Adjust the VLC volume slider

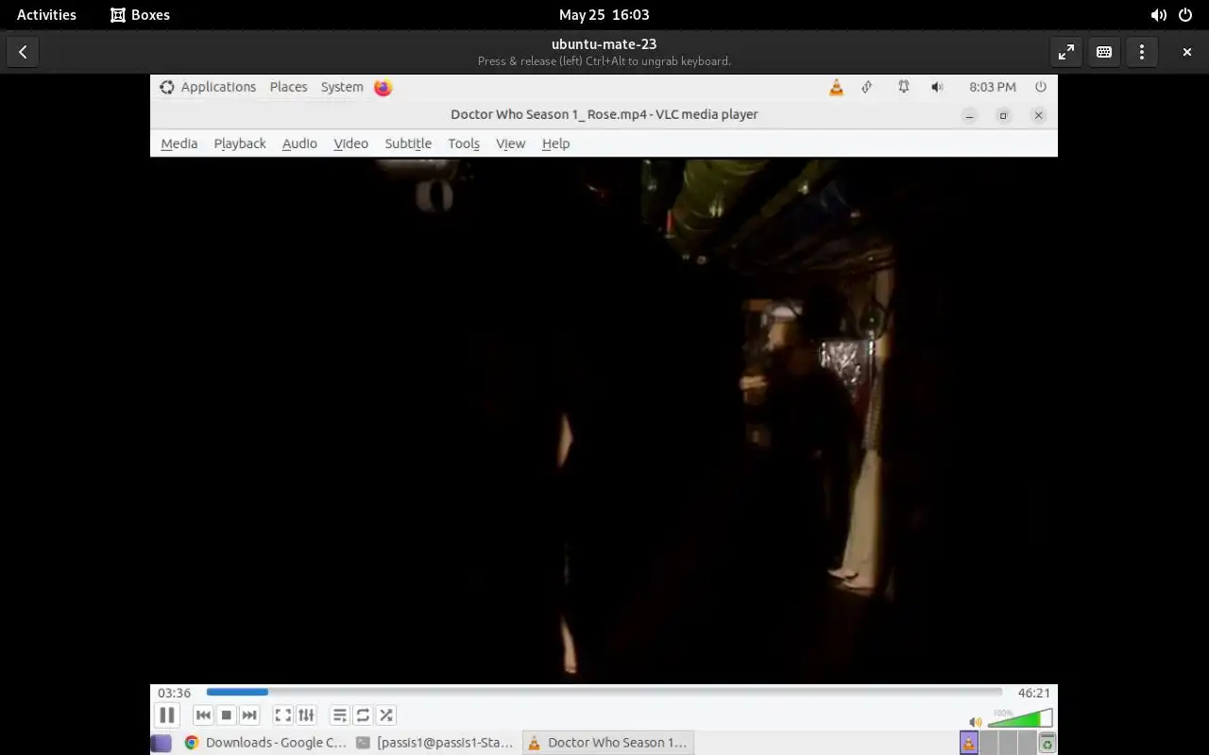point(1020,719)
